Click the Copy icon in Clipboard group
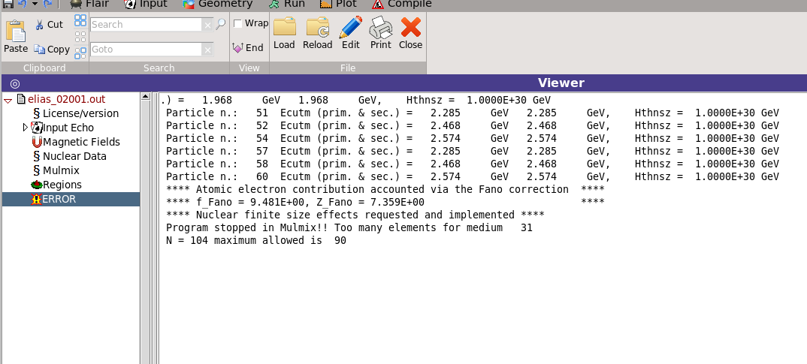Image resolution: width=807 pixels, height=364 pixels. coord(40,50)
